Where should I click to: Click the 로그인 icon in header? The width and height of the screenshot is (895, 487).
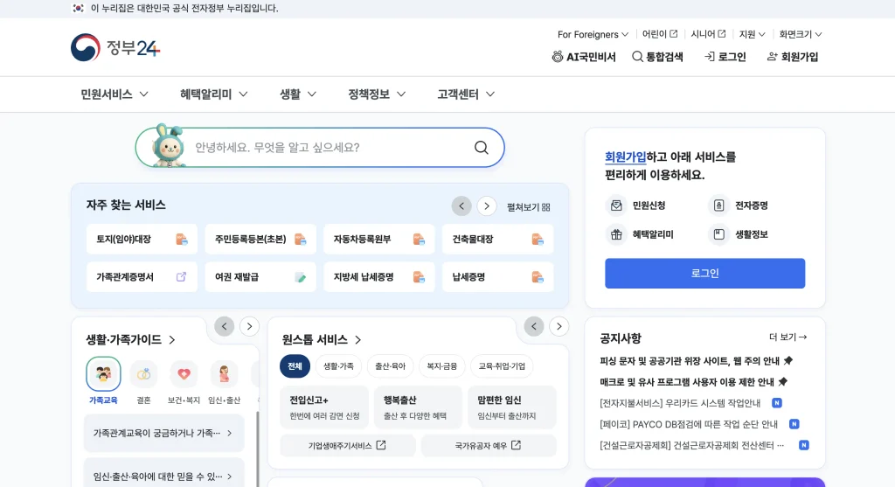point(710,57)
